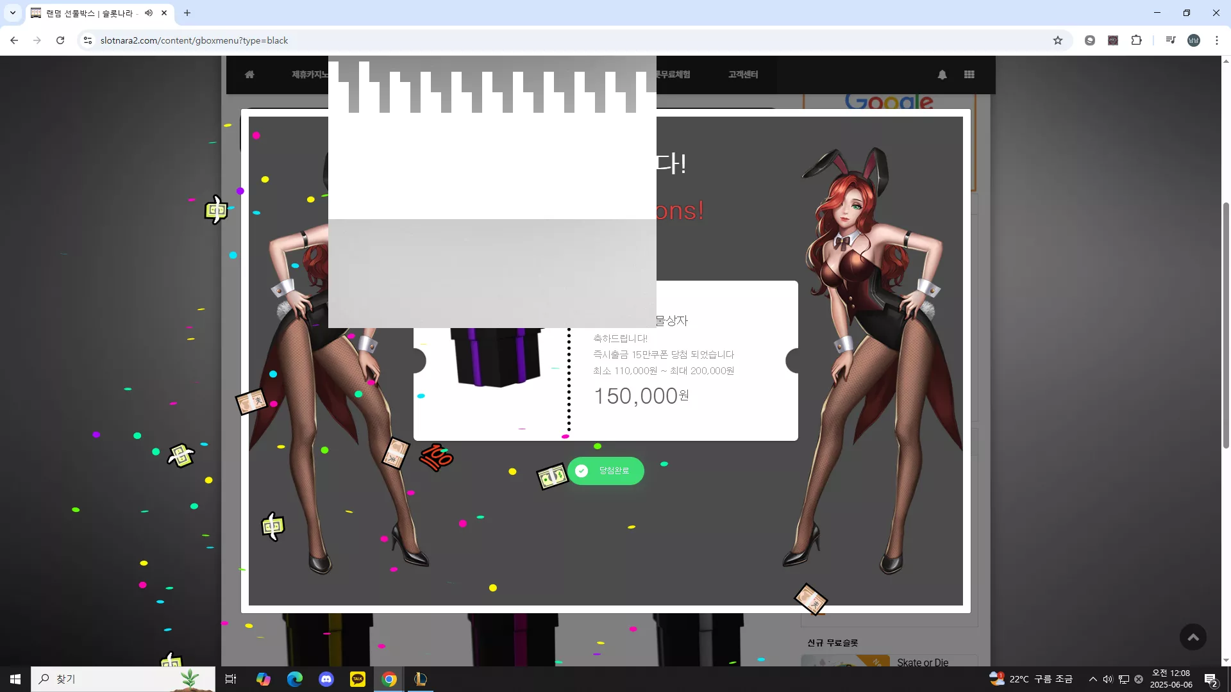Click the page vertical scrollbar thumb
This screenshot has width=1231, height=692.
pos(1226,325)
